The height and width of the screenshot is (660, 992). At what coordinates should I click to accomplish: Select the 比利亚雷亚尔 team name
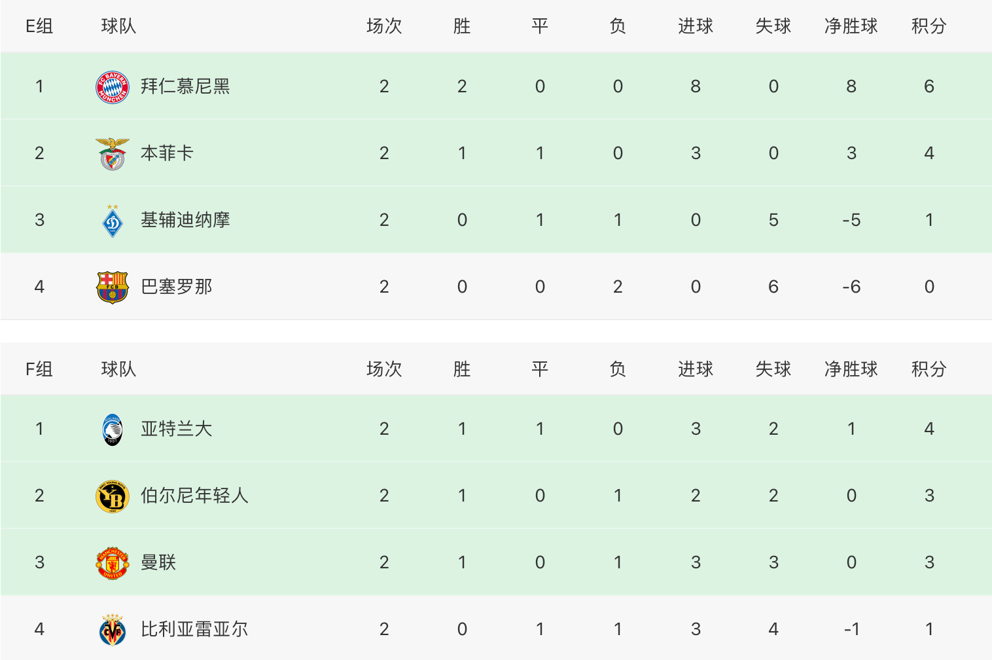point(194,629)
